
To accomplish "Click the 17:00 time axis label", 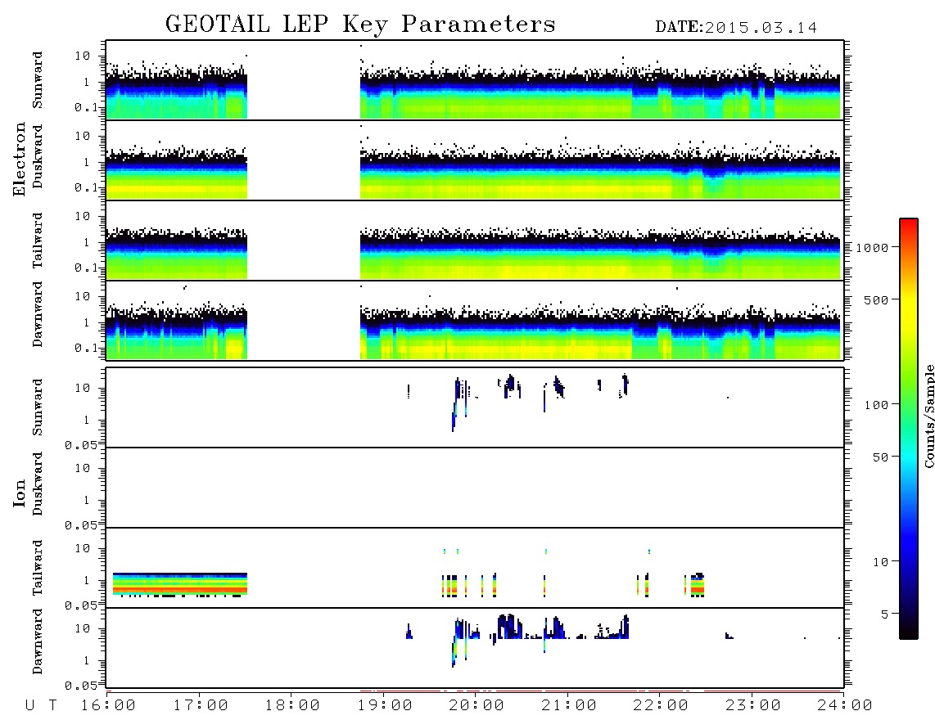I will (x=201, y=706).
